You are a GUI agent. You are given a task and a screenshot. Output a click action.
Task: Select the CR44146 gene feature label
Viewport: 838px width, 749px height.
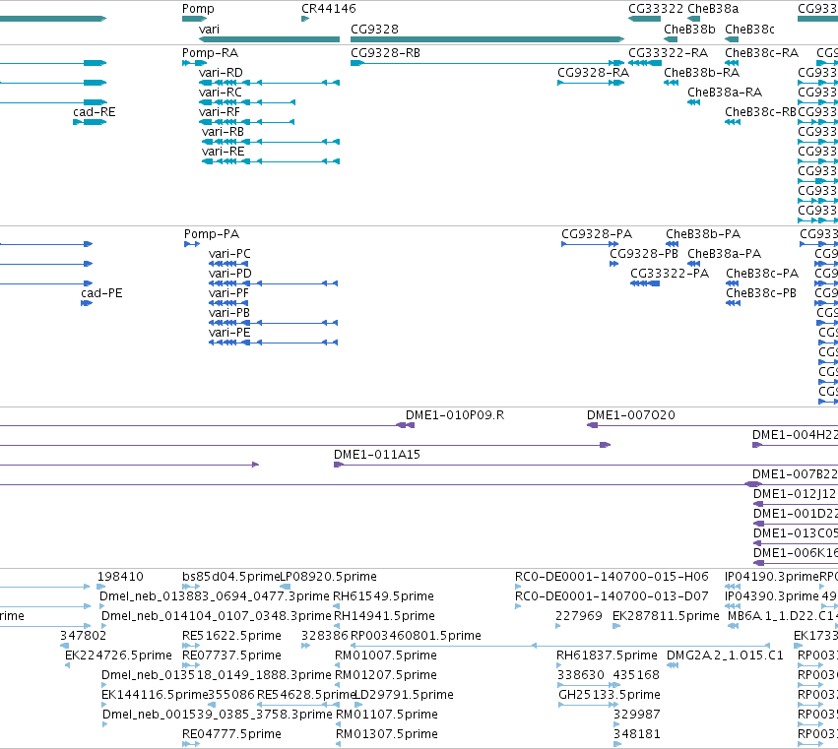pyautogui.click(x=328, y=9)
